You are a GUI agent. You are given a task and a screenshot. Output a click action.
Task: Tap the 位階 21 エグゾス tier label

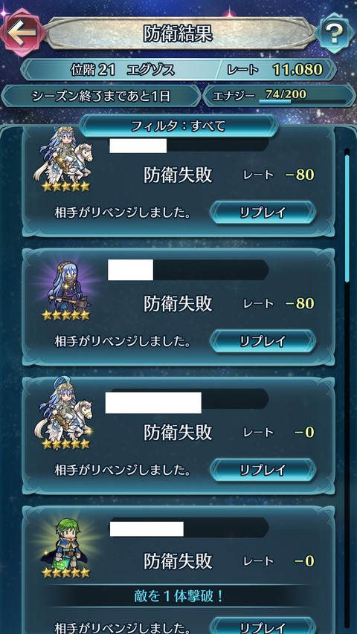122,70
